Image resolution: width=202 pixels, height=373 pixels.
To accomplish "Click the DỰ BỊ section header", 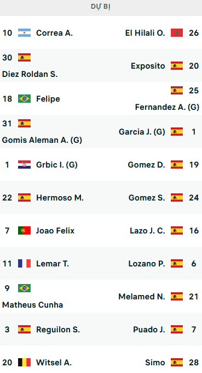I will tap(101, 7).
